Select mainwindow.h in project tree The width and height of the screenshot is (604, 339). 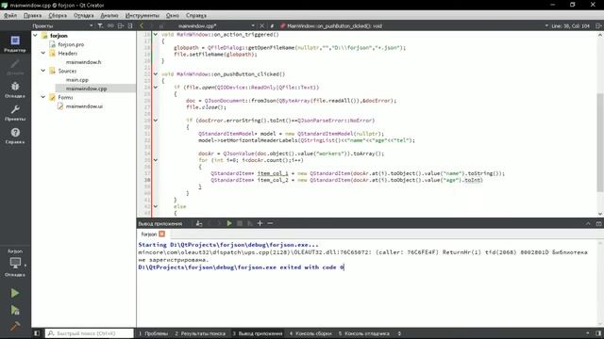[84, 62]
